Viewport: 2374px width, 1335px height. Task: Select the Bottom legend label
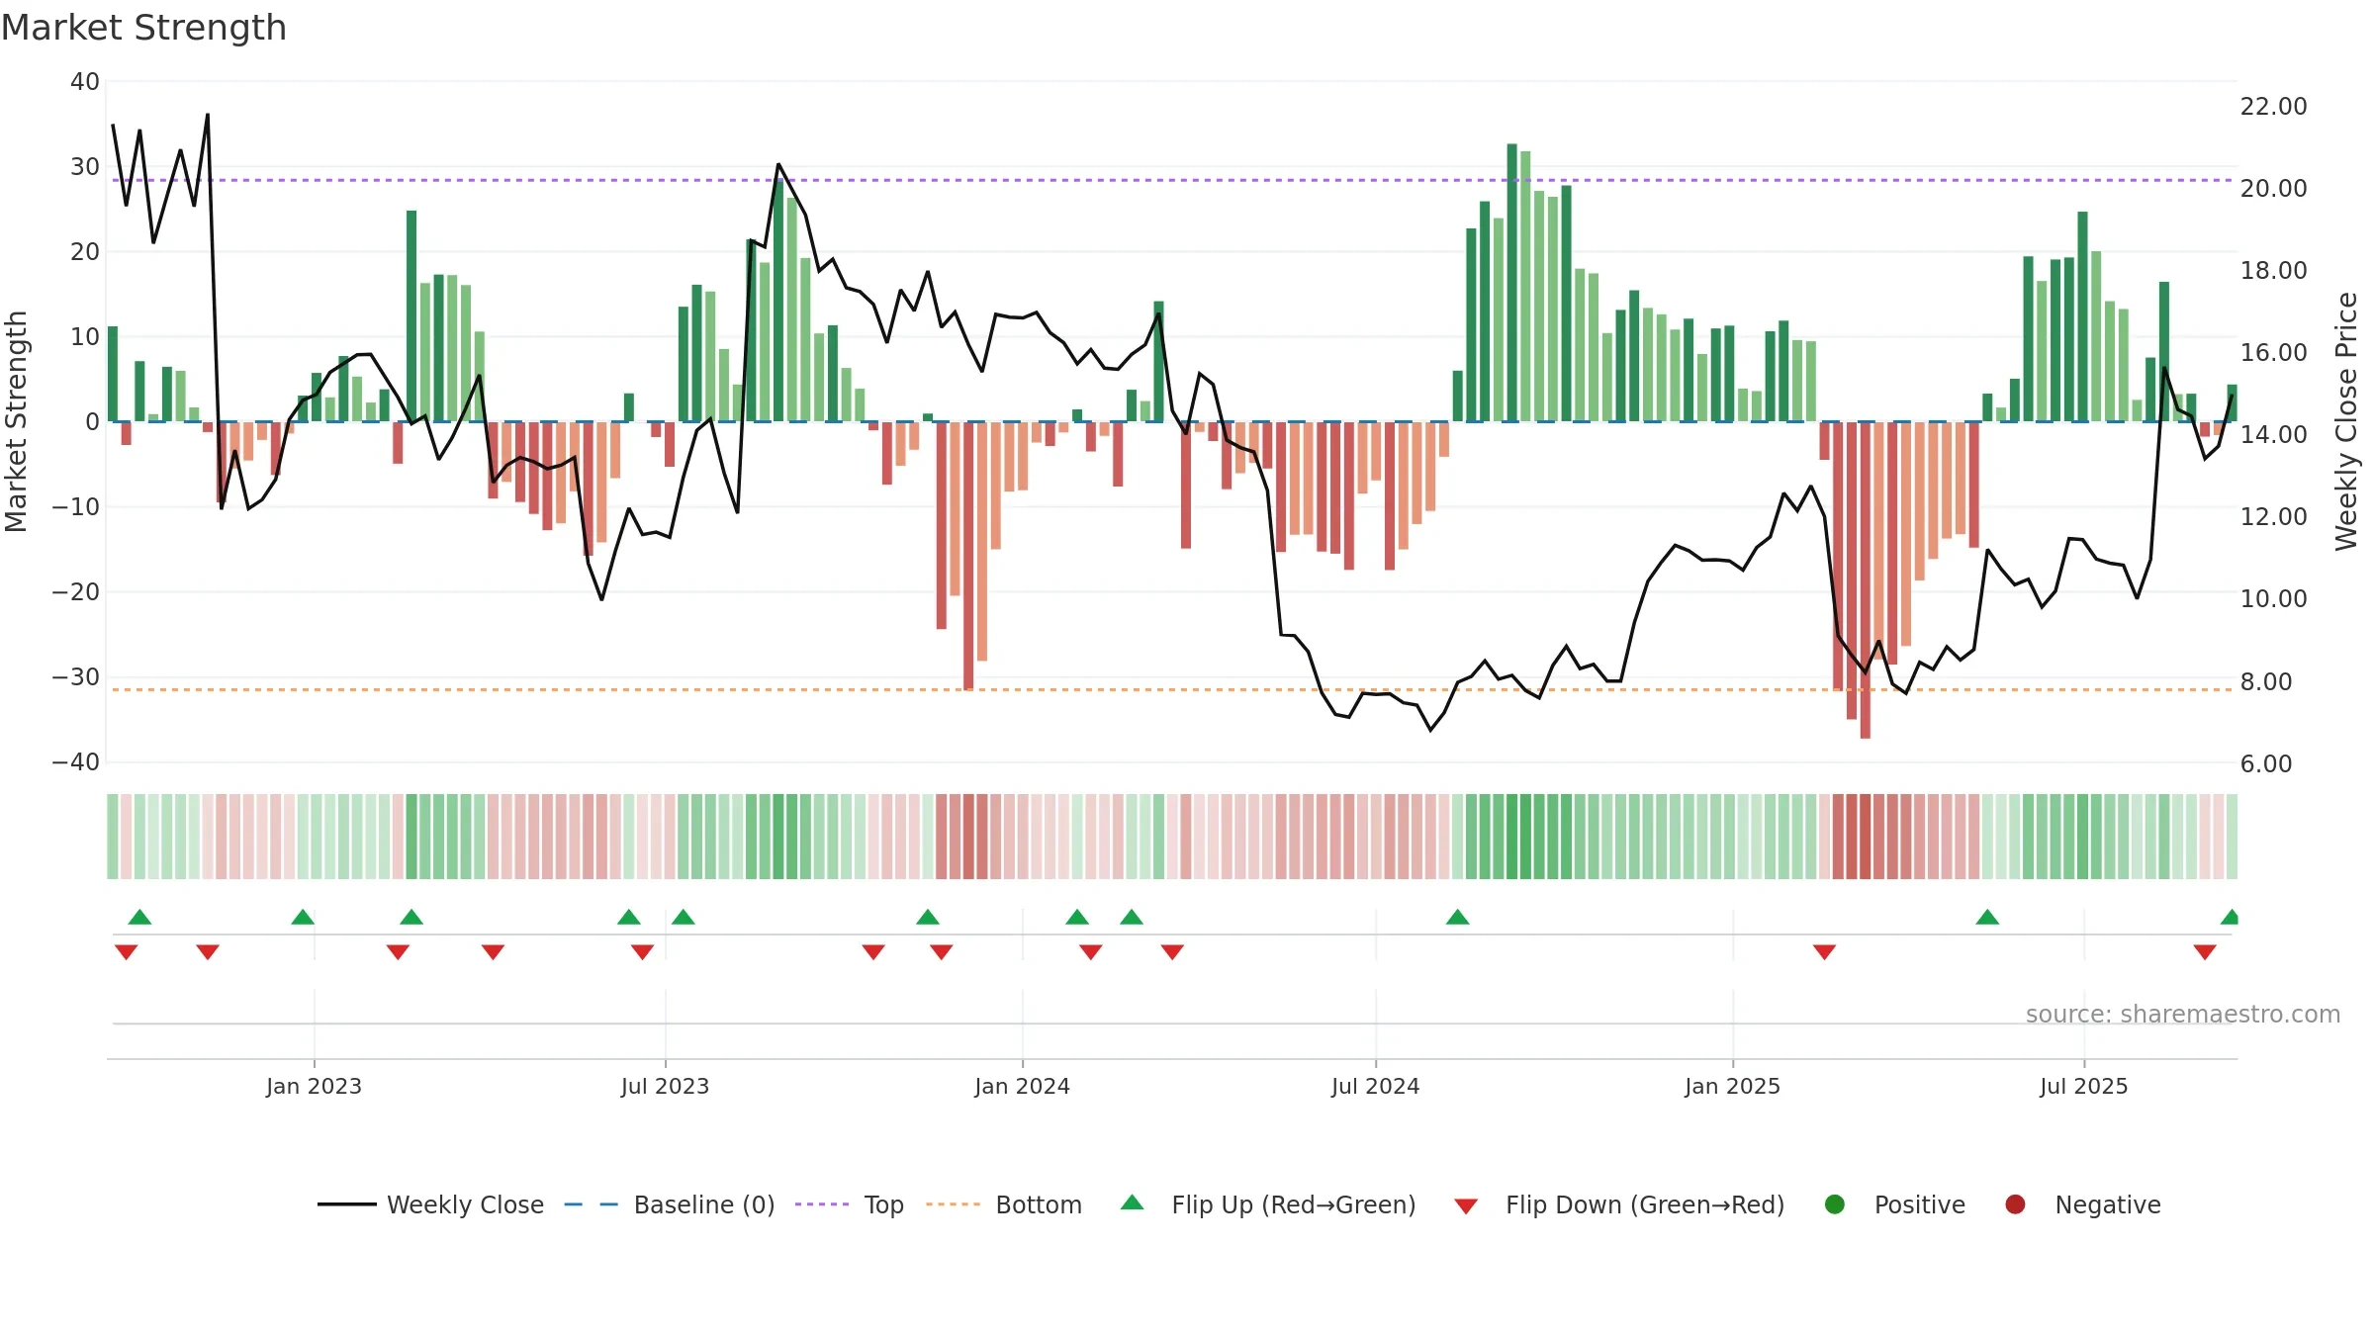[x=1039, y=1204]
